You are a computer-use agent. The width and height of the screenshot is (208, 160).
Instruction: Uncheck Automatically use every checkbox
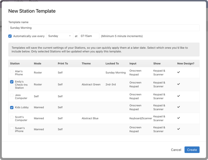[10, 36]
